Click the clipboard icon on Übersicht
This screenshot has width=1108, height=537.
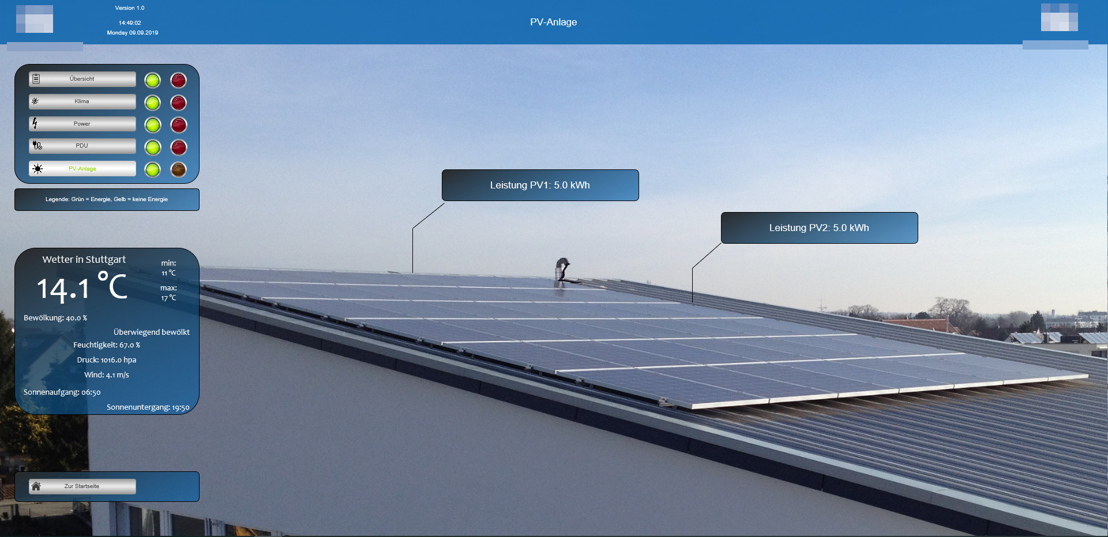[x=36, y=79]
